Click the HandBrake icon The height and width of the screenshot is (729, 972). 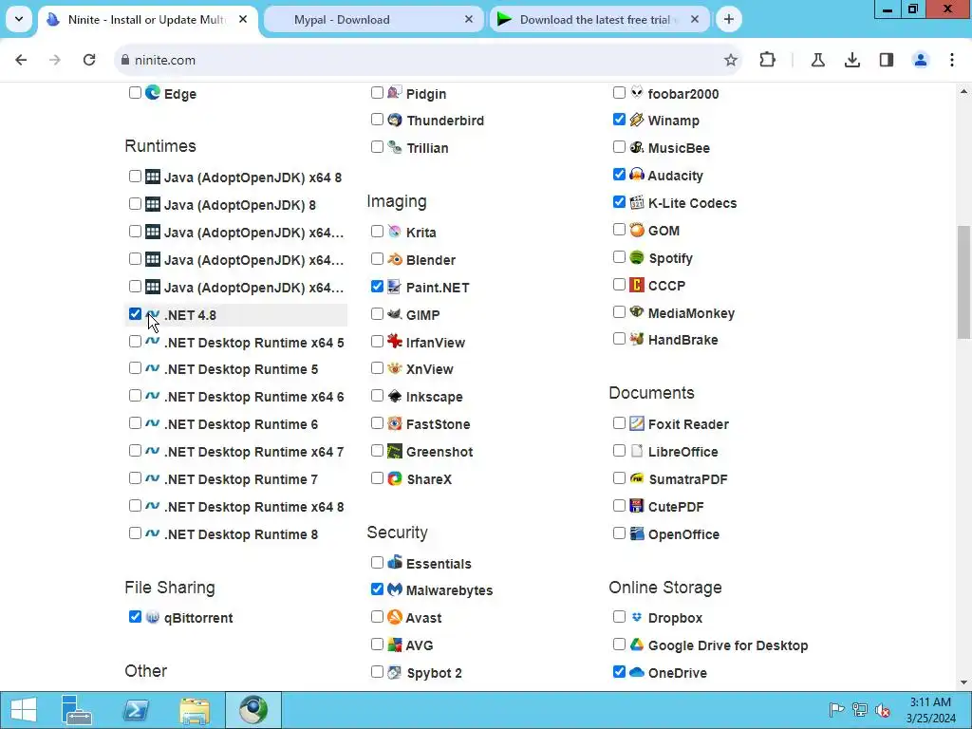click(637, 339)
